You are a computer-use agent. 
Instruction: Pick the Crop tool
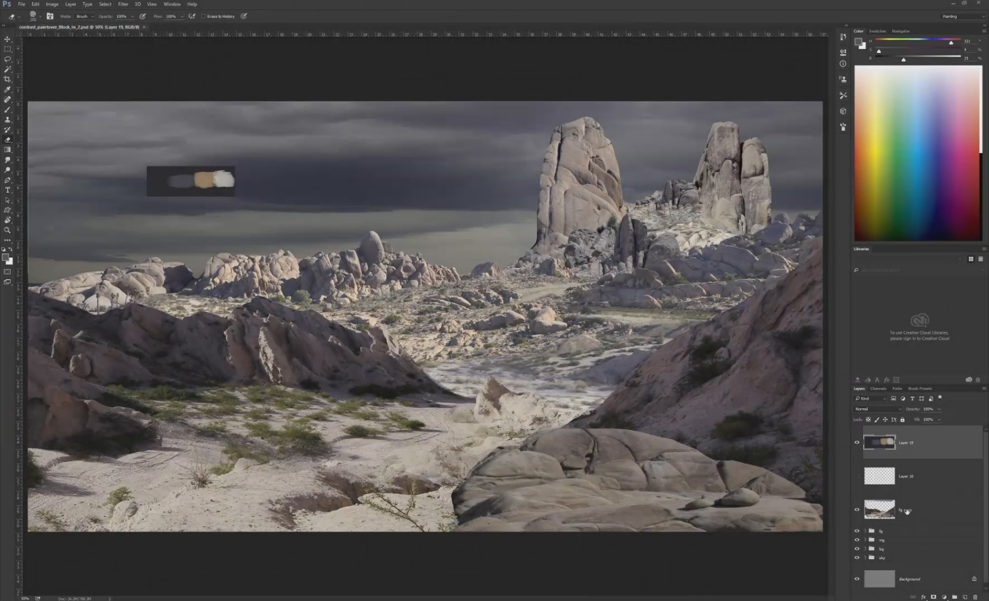[x=8, y=79]
